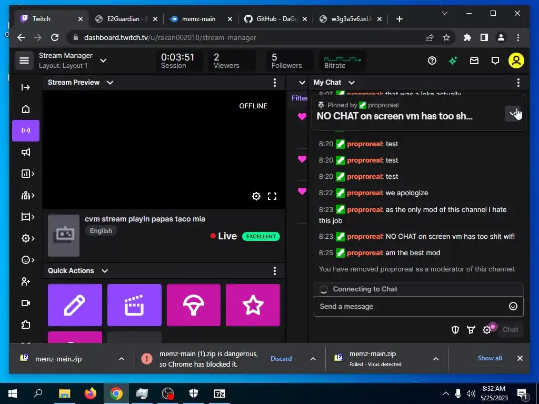Open the Extensions puzzle sidebar icon
This screenshot has height=404, width=539.
(26, 325)
